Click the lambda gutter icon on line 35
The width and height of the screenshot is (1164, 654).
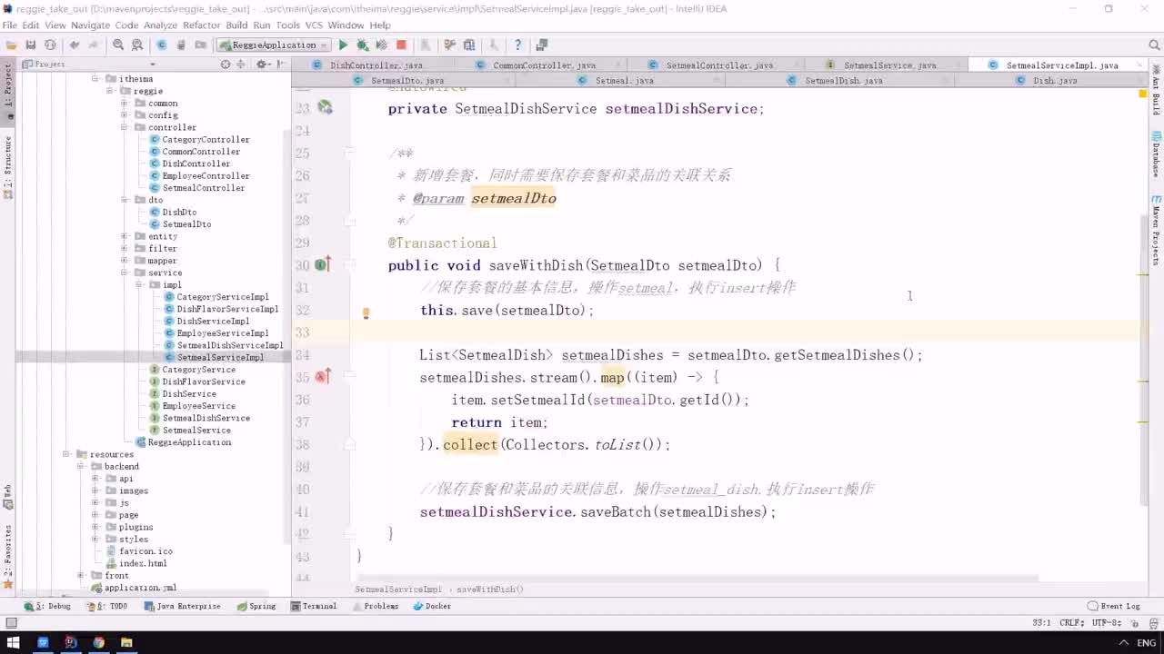[x=322, y=377]
